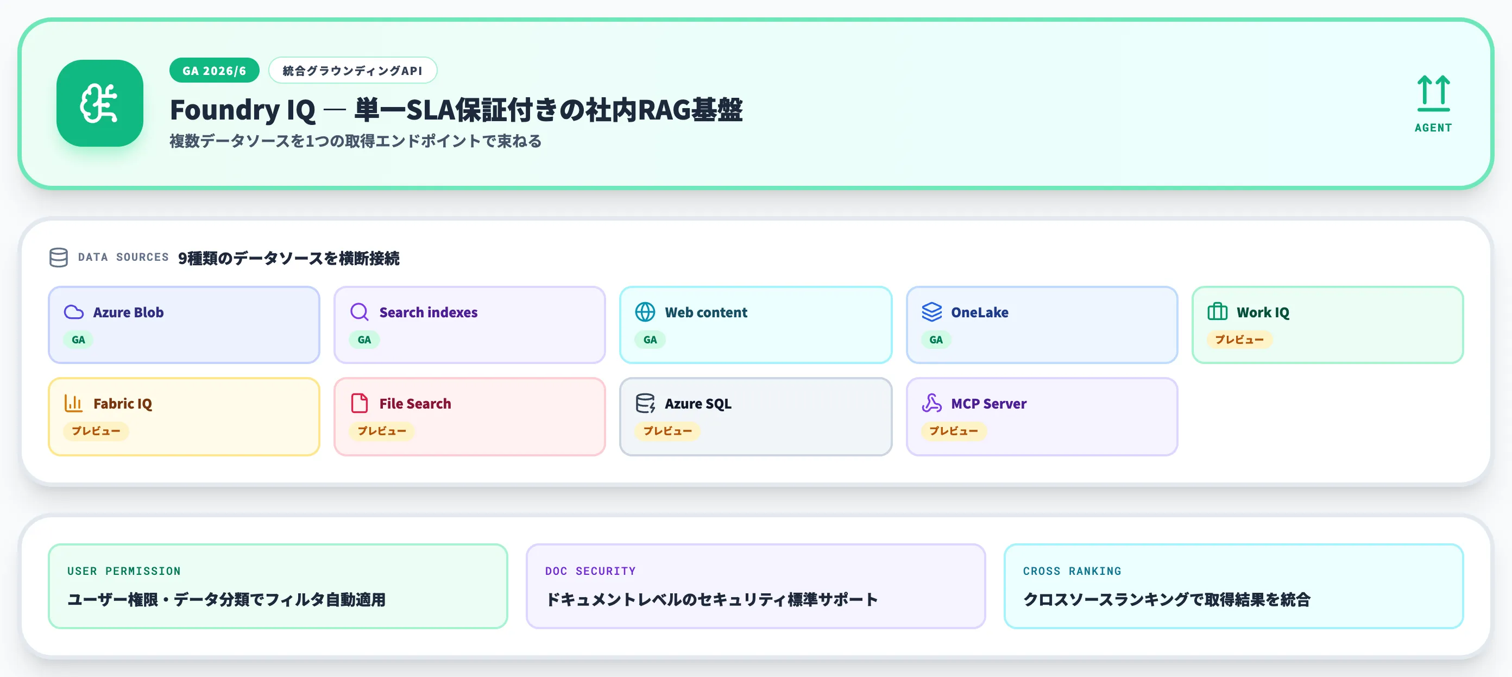Click the プレビュー badge under Azure SQL

[x=667, y=431]
